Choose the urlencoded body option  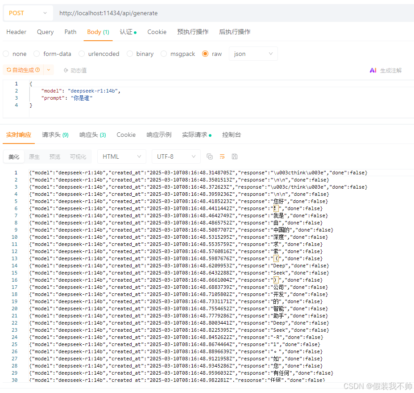pyautogui.click(x=82, y=54)
